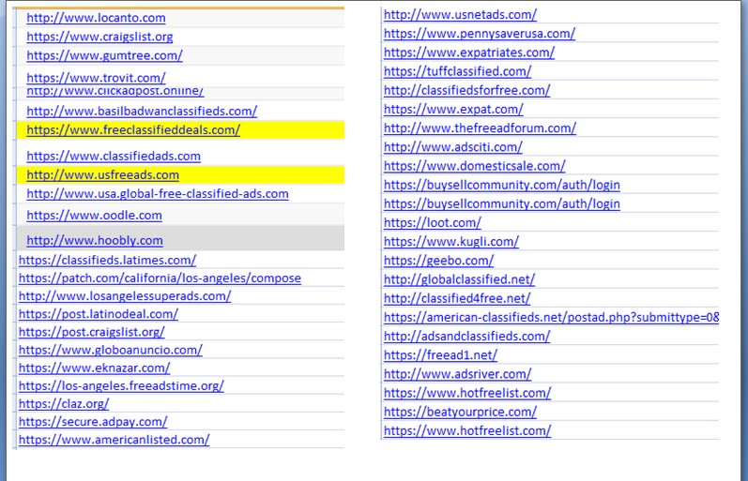
Task: Click classified4free.net link
Action: 457,298
